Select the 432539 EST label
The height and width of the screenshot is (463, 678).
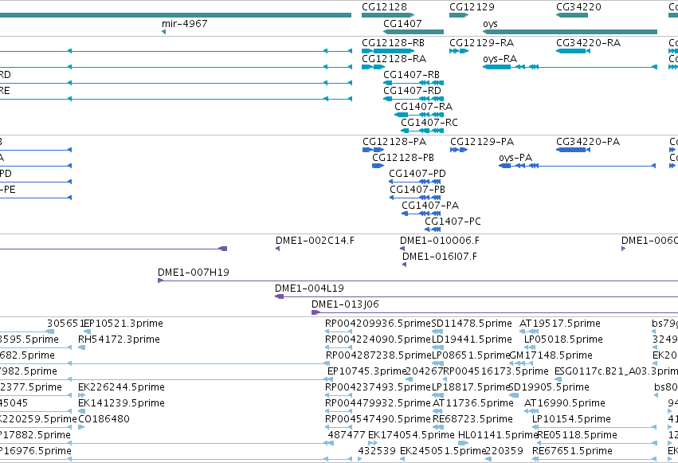click(377, 451)
